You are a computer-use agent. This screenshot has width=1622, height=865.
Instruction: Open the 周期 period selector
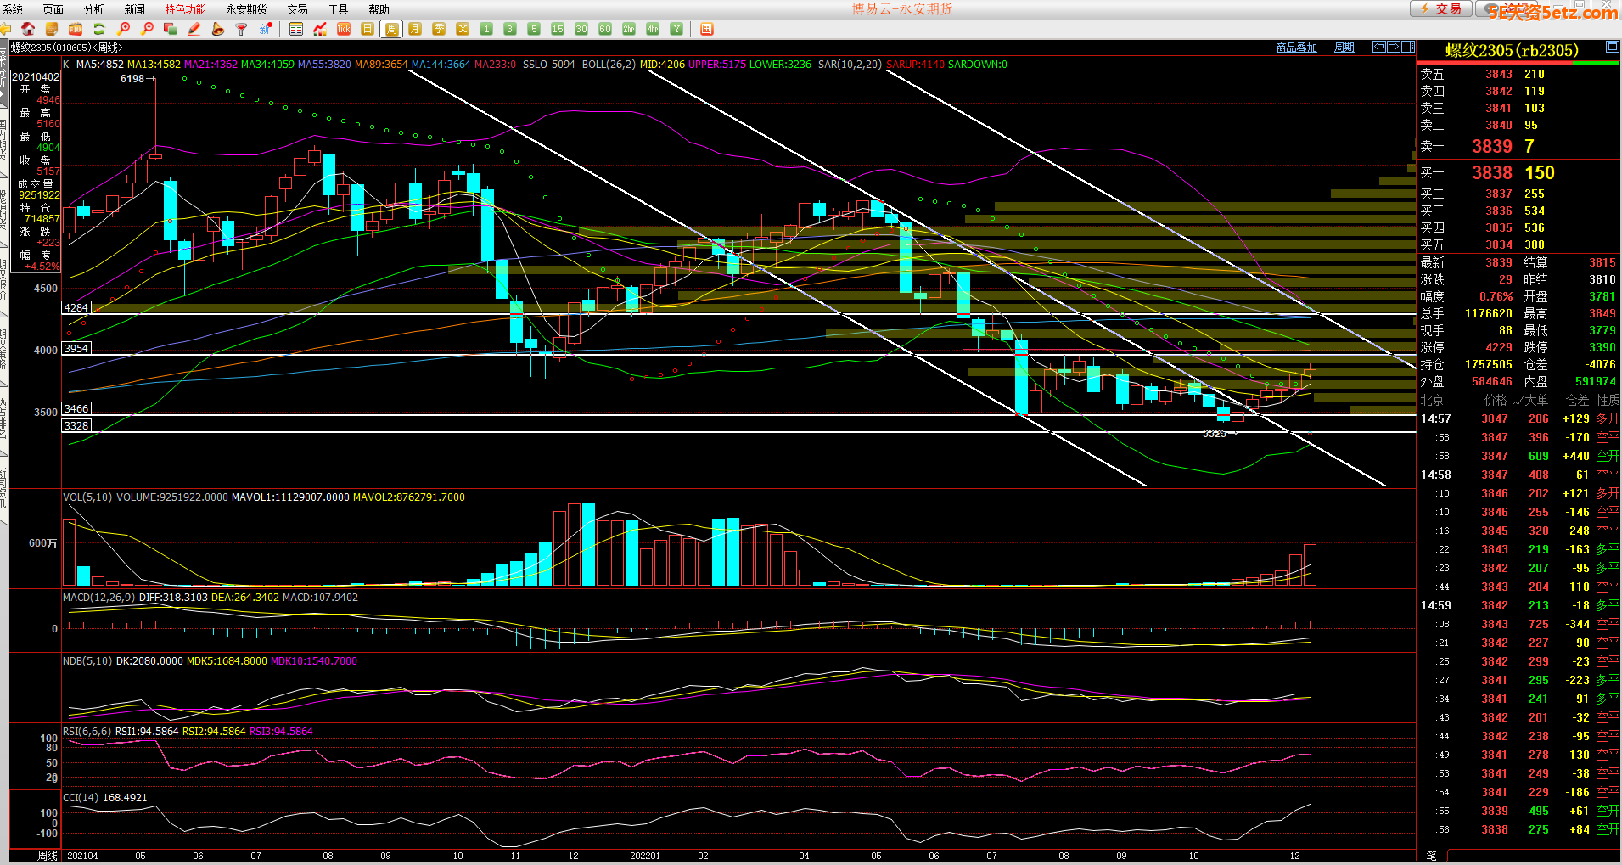click(1344, 48)
